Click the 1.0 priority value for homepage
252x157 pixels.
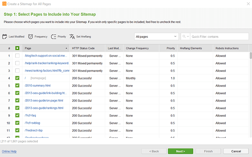(x=172, y=78)
